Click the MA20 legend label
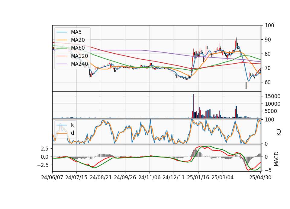The image size is (290, 209). tap(78, 40)
